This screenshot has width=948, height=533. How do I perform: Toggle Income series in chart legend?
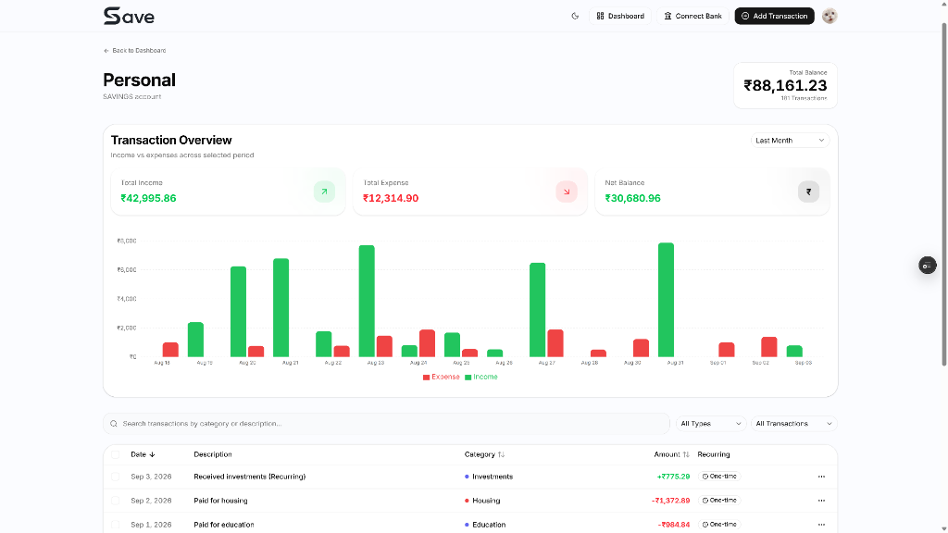481,378
